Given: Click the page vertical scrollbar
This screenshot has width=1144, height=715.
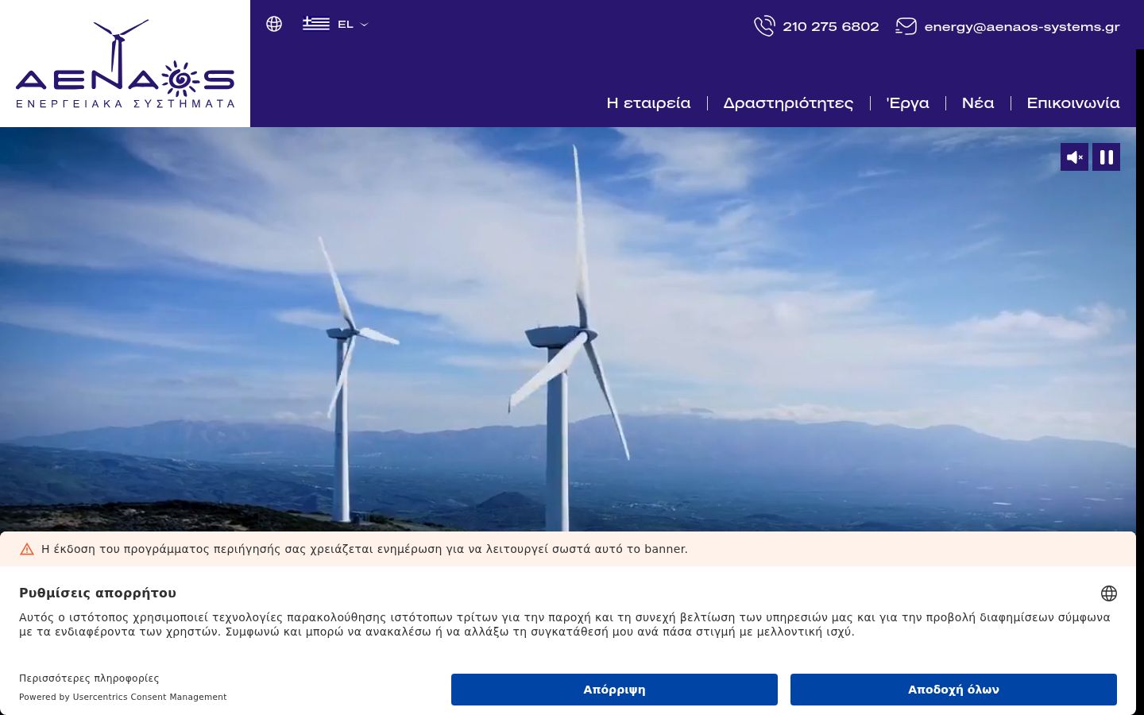Looking at the screenshot, I should (x=1140, y=381).
